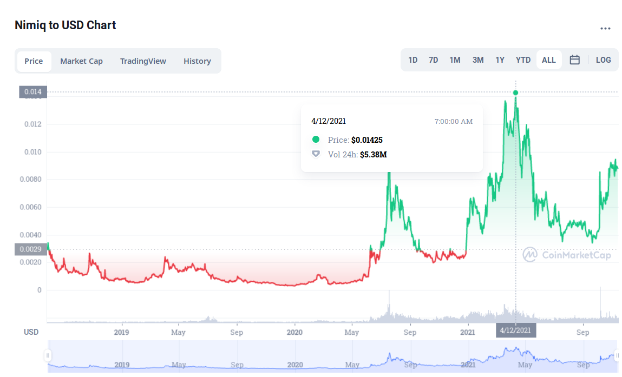Screen dimensions: 622x377
Task: Click the 4/12/2021 date label on axis
Action: [x=516, y=330]
